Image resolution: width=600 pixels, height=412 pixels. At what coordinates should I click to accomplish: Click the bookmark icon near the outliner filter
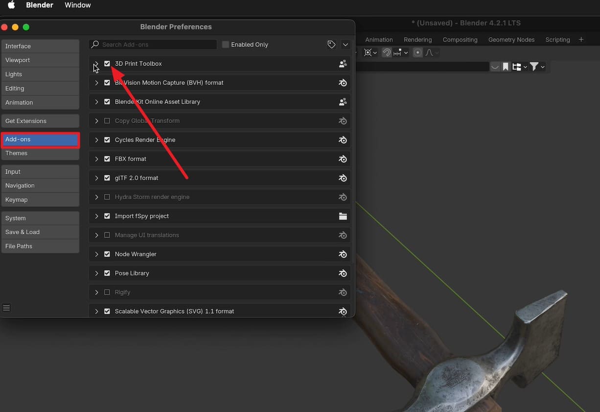[x=505, y=67]
